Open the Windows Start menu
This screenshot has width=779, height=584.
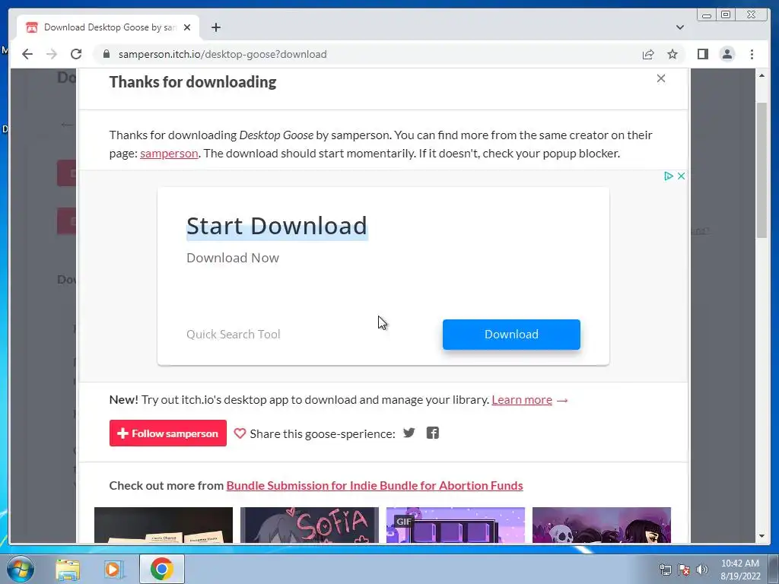(x=21, y=569)
